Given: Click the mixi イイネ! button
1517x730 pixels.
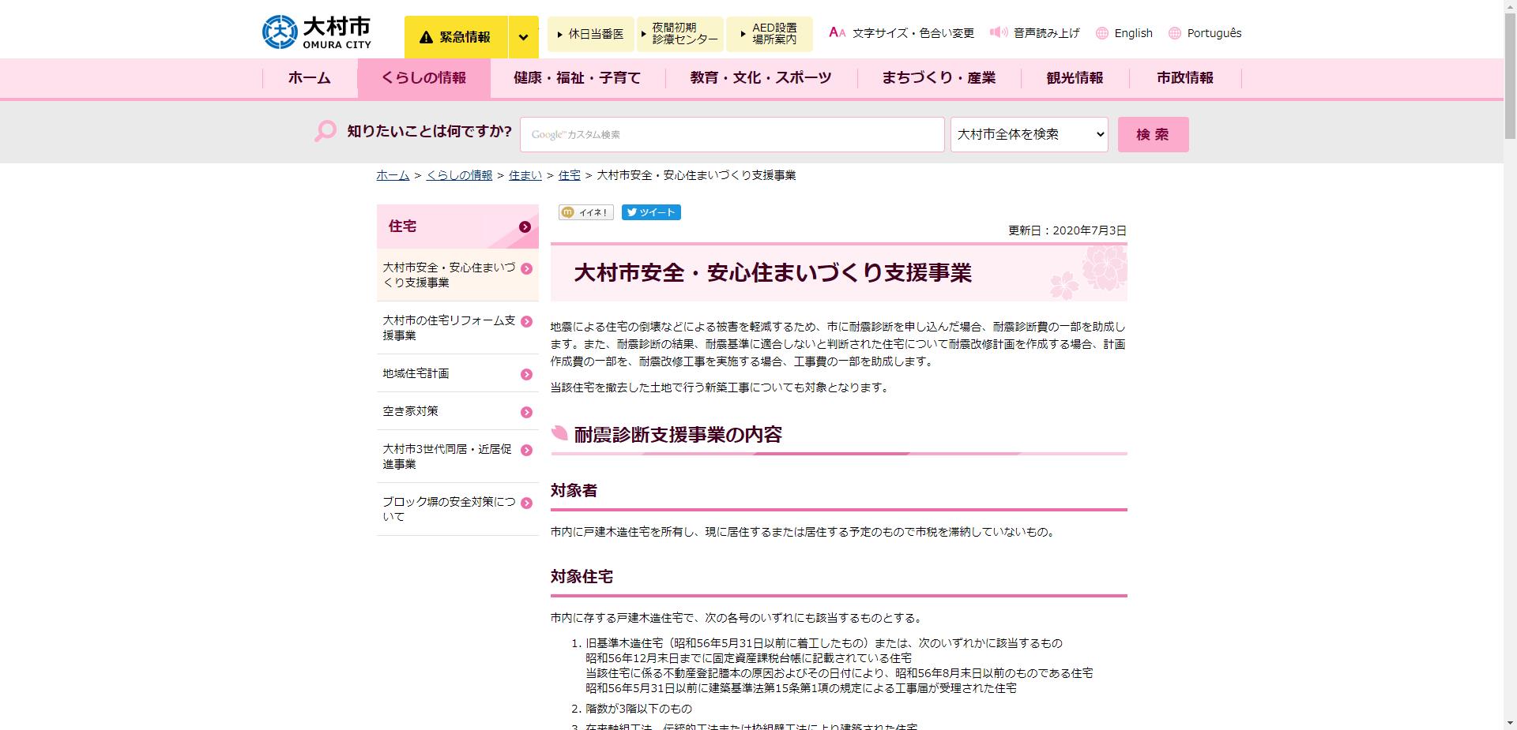Looking at the screenshot, I should [585, 212].
